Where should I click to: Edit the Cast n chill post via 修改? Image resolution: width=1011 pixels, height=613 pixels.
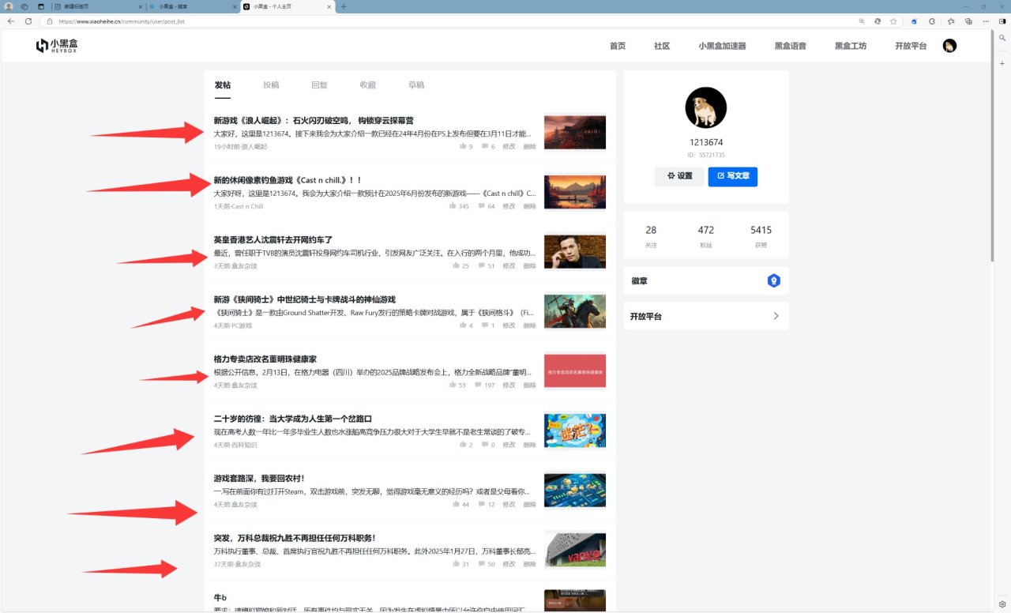[509, 206]
